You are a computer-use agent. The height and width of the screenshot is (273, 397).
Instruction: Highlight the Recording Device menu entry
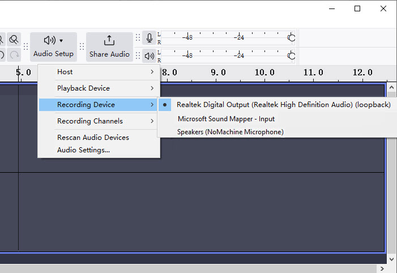(x=99, y=105)
